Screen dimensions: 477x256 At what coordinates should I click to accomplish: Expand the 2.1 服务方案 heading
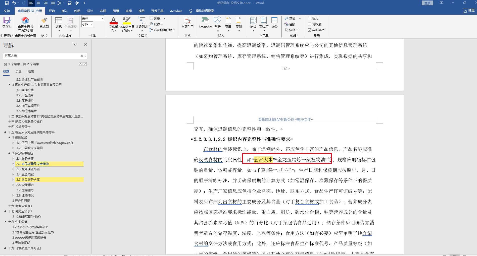tap(13, 159)
